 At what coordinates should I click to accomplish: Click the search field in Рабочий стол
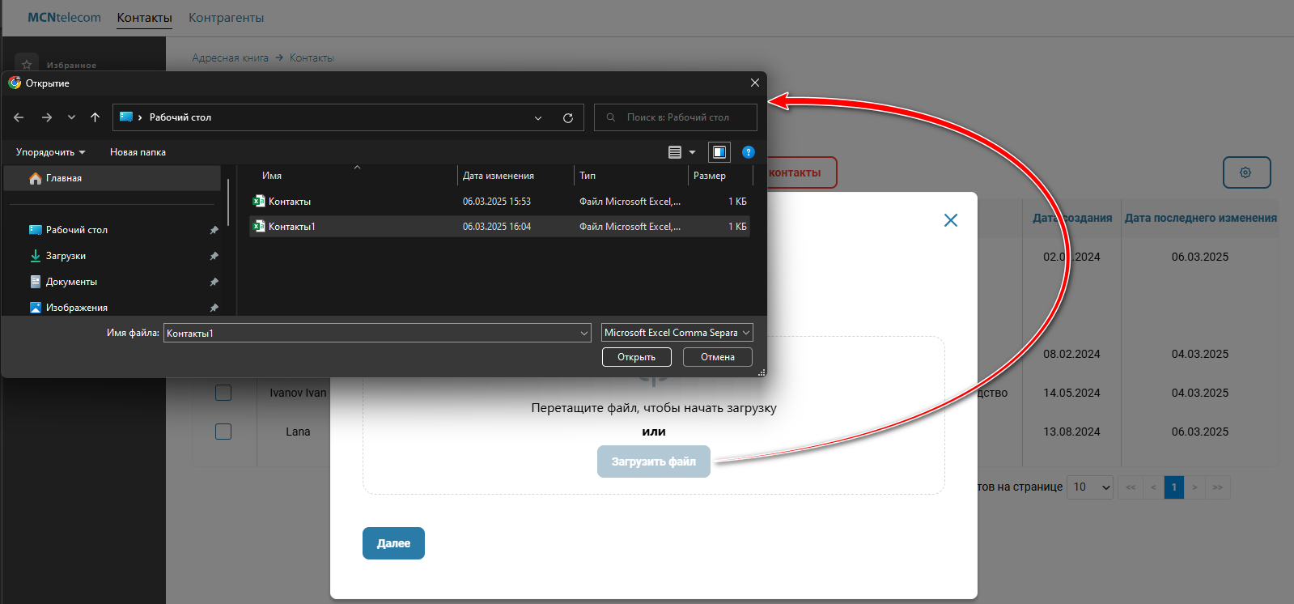(x=676, y=117)
